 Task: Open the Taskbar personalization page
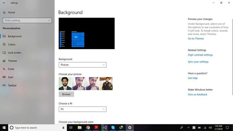coord(12,86)
